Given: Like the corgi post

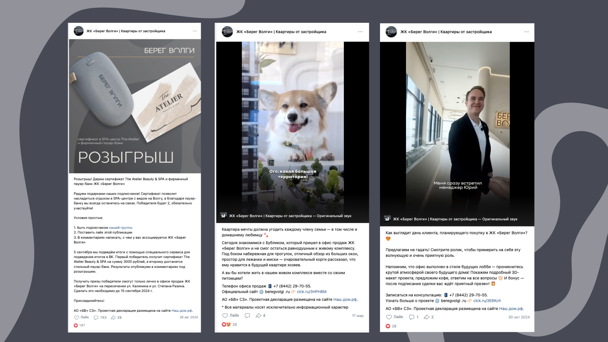Looking at the screenshot, I should 231,315.
